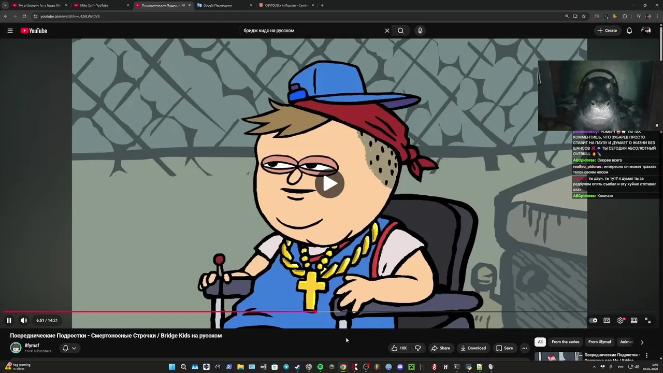The width and height of the screenshot is (663, 373).
Task: Select the From the series chip
Action: (x=565, y=342)
